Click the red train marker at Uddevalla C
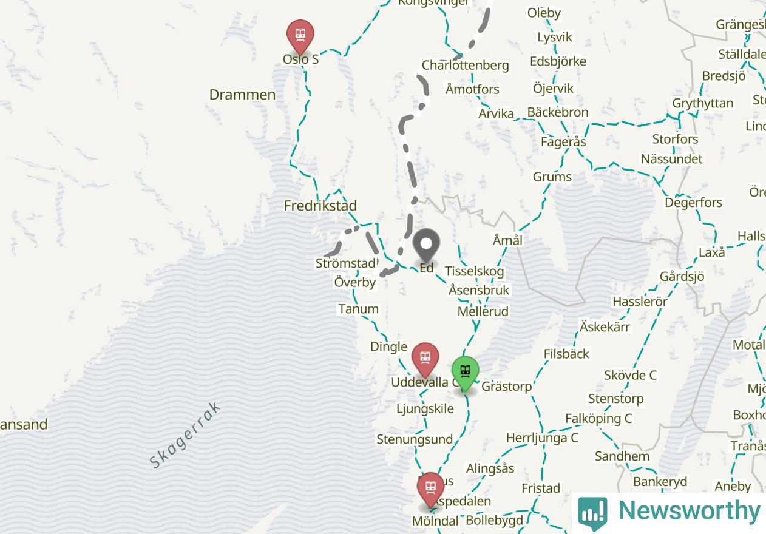This screenshot has width=766, height=534. 425,359
